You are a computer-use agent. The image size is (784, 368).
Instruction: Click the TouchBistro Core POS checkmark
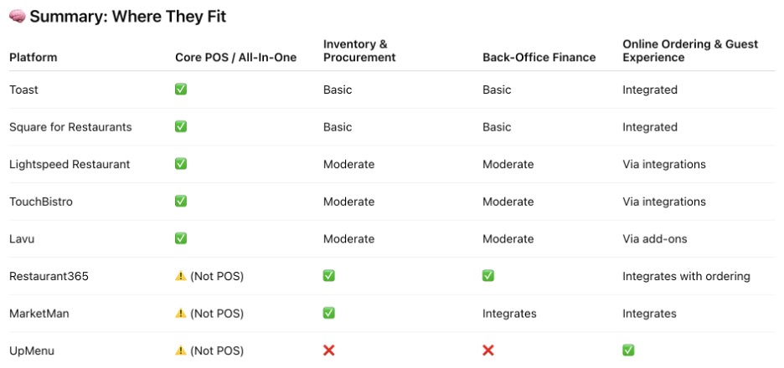[x=181, y=202]
